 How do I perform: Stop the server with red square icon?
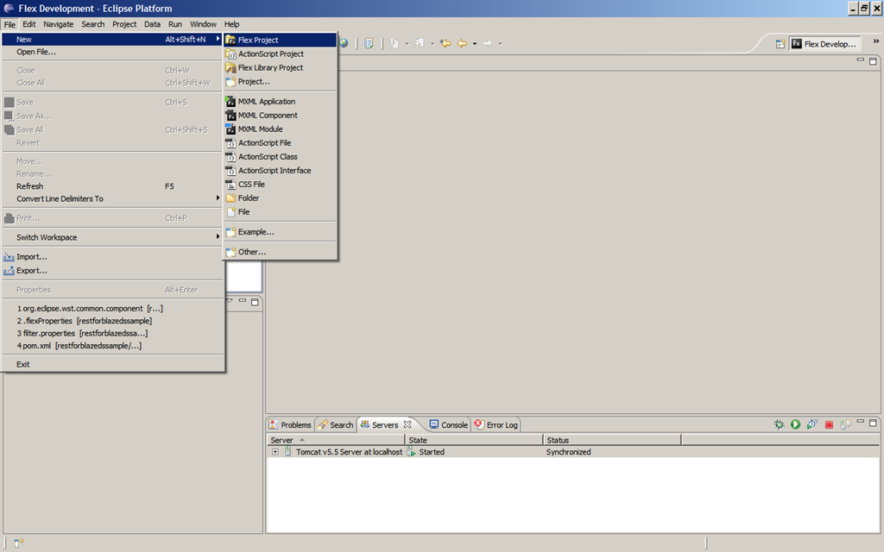(x=829, y=424)
